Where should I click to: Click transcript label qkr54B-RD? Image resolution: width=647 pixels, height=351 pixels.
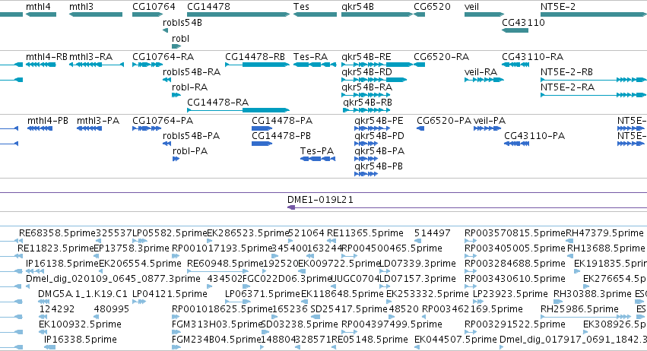click(366, 72)
